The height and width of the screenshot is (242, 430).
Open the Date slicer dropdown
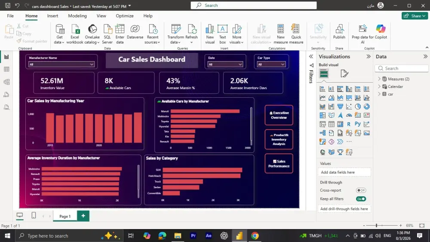[x=225, y=64]
